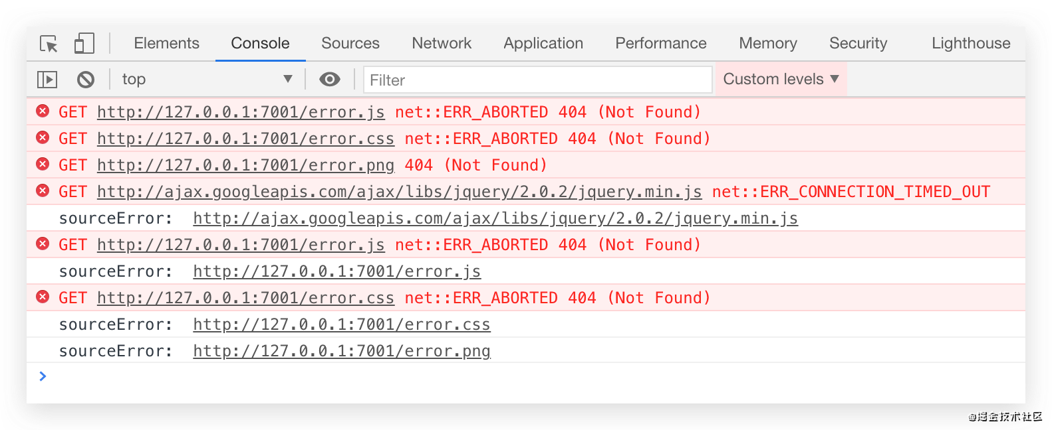
Task: Click error icon beside error.png 404 row
Action: (x=43, y=164)
